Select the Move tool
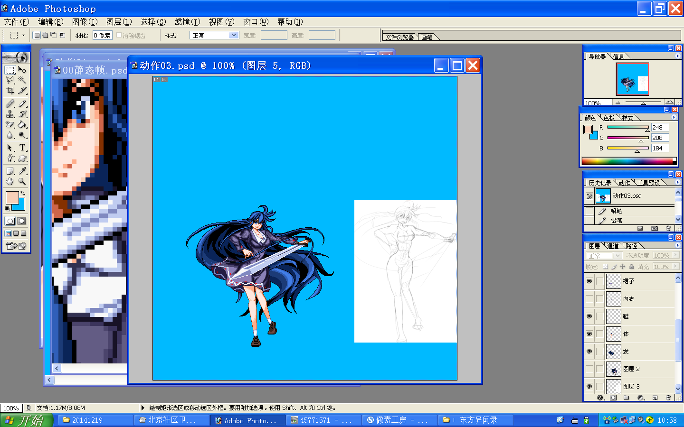Screen dimensions: 684x427 point(22,70)
